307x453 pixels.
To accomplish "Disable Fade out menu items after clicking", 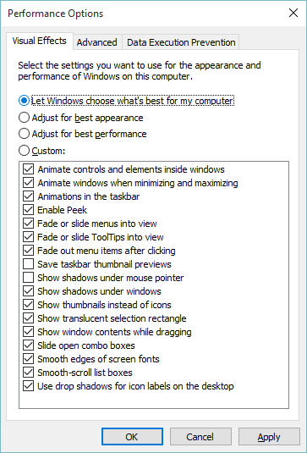I will pos(28,251).
